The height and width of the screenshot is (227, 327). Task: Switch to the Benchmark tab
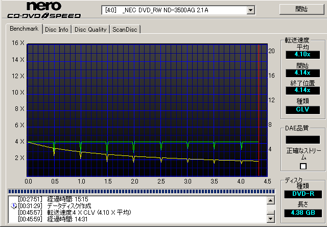pos(24,29)
